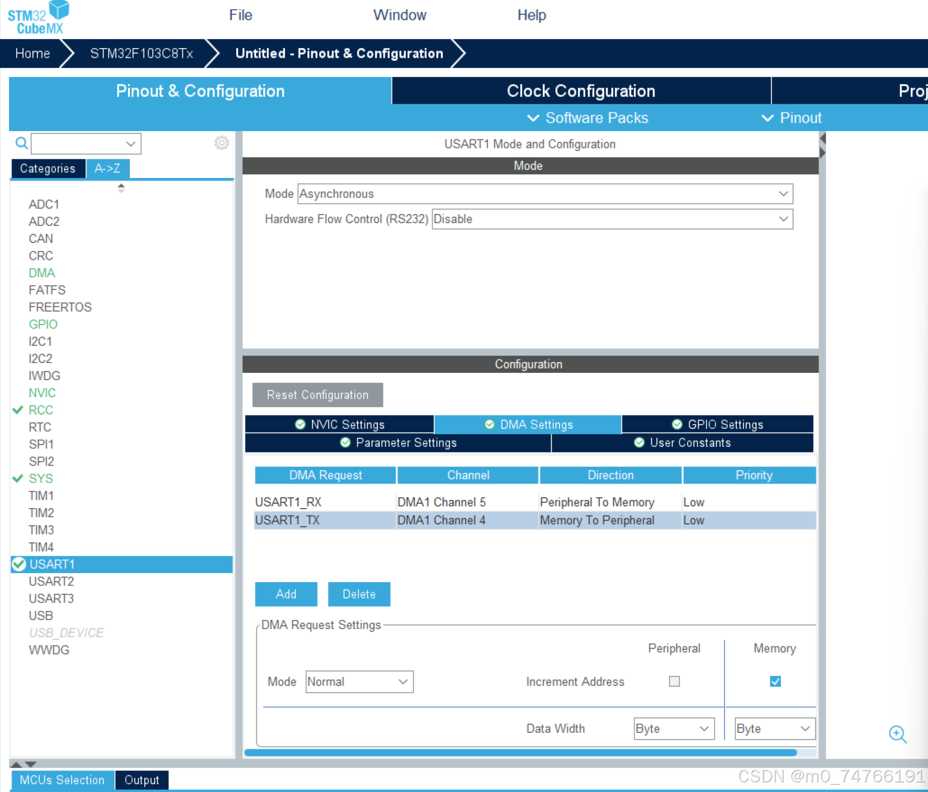Click the RCC green checkmark icon
Image resolution: width=928 pixels, height=792 pixels.
pyautogui.click(x=18, y=410)
